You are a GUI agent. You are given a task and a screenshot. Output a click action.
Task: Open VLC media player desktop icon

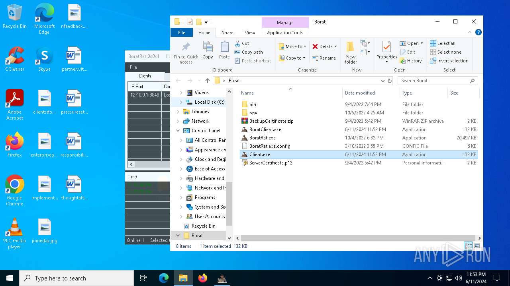pos(14,234)
